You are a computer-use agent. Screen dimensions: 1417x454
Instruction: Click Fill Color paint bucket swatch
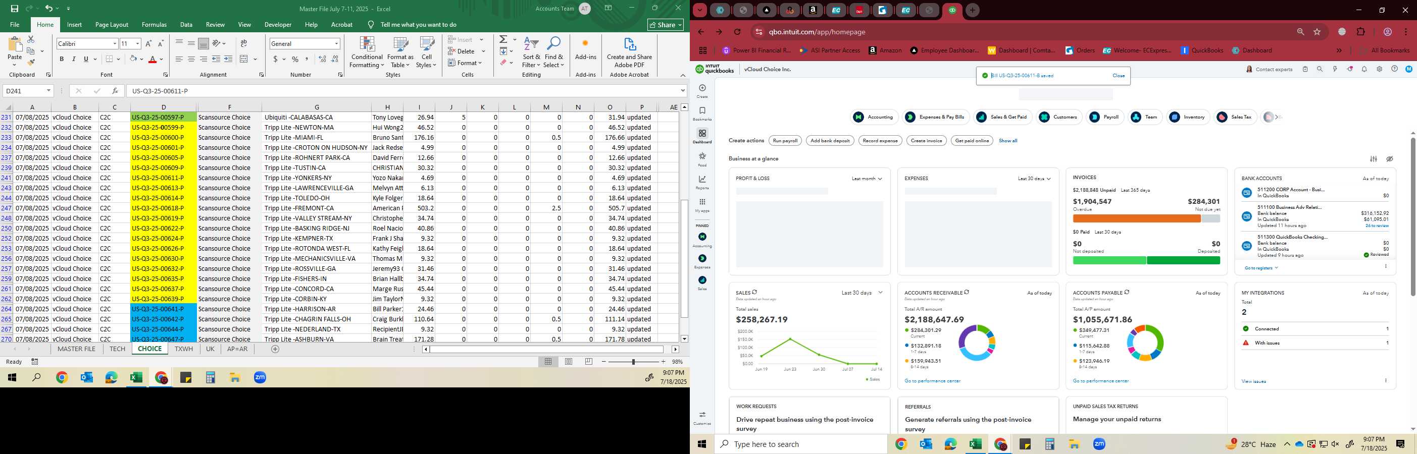point(133,59)
